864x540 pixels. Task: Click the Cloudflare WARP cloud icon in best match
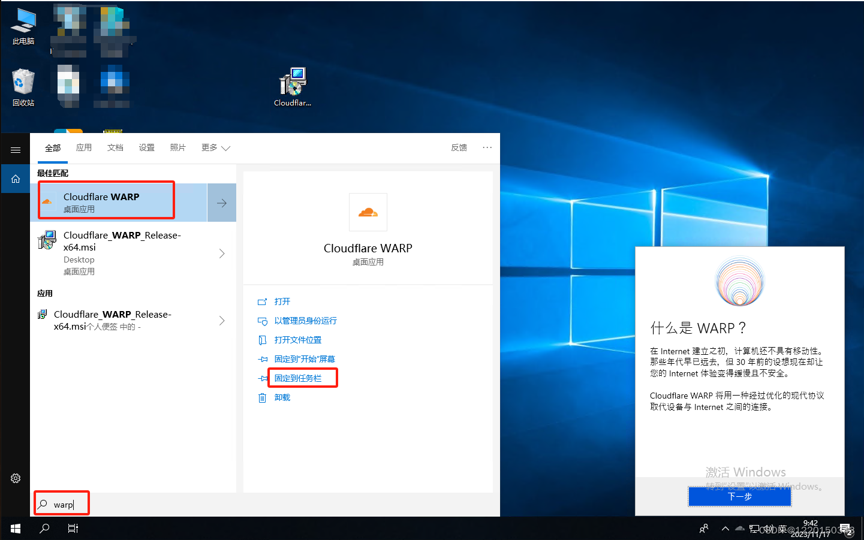47,202
